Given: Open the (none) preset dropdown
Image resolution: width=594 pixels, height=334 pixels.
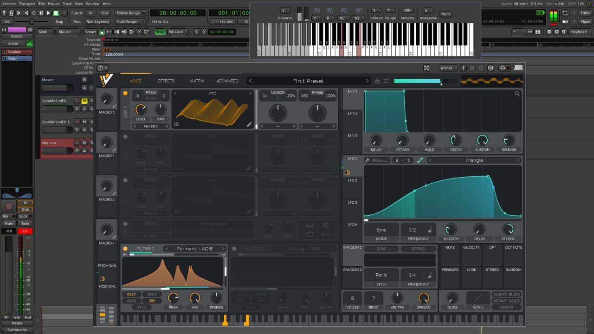Looking at the screenshot, I should pos(448,68).
